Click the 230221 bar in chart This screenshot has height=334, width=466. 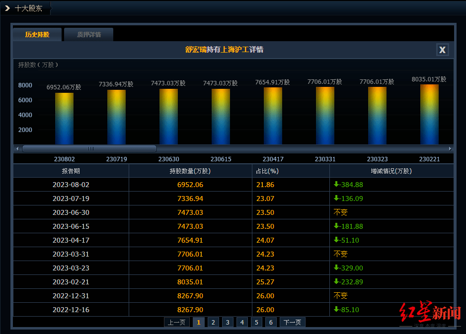pyautogui.click(x=429, y=115)
